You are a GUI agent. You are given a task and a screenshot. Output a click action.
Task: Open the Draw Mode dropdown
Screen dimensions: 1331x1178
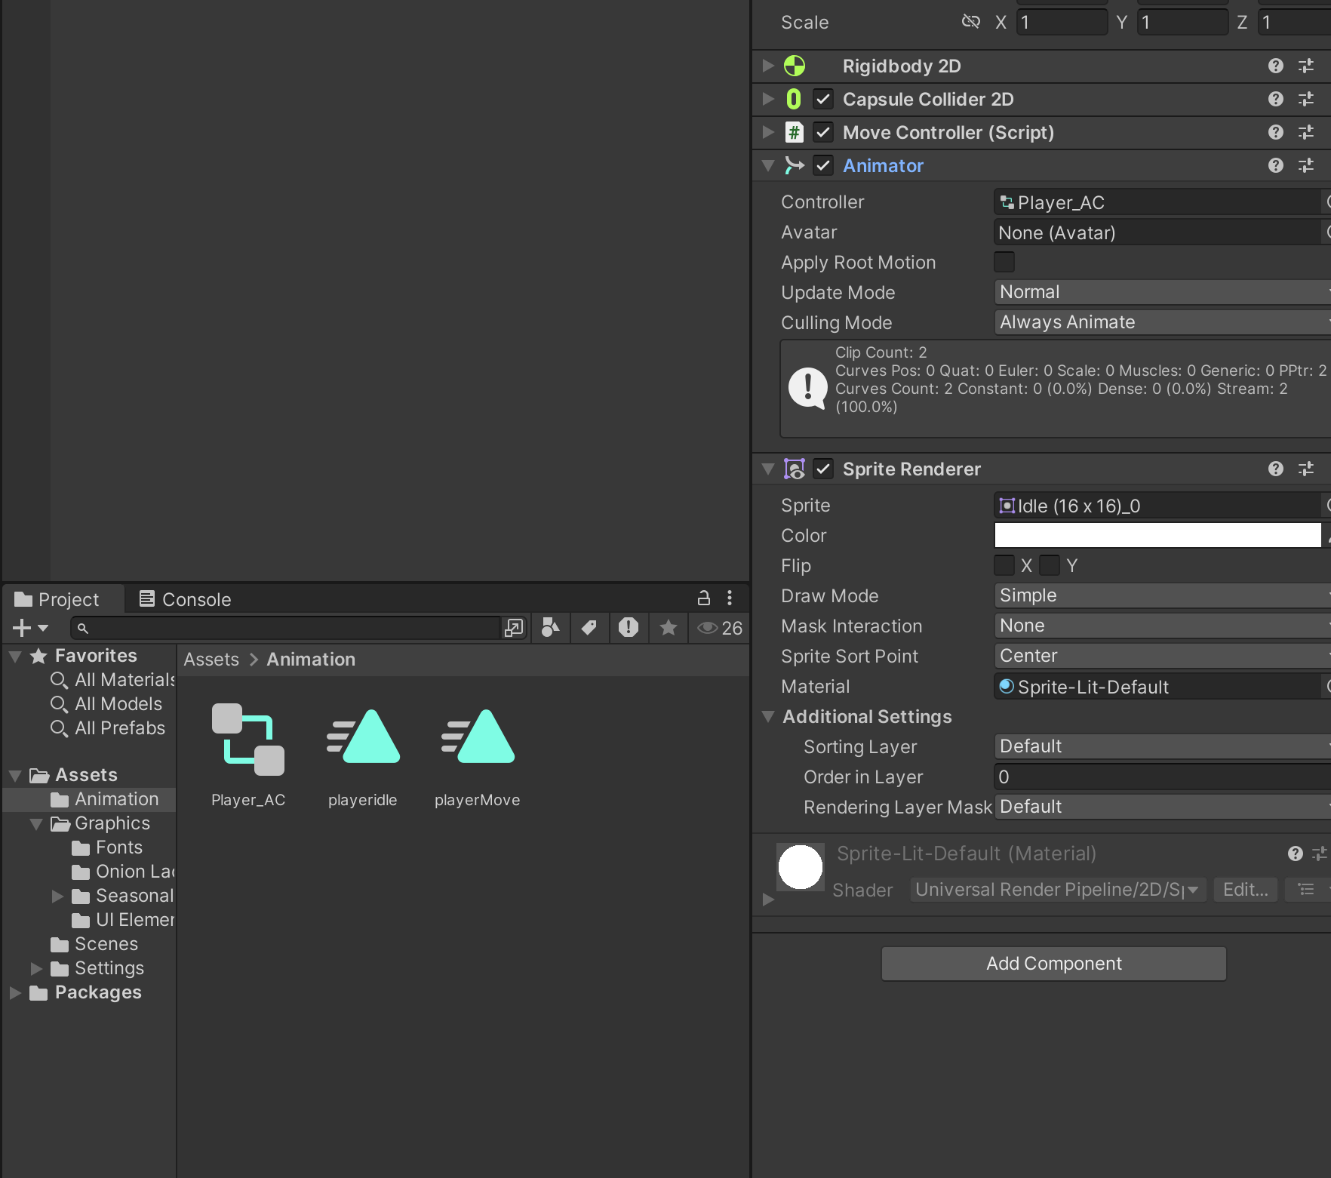point(1163,595)
